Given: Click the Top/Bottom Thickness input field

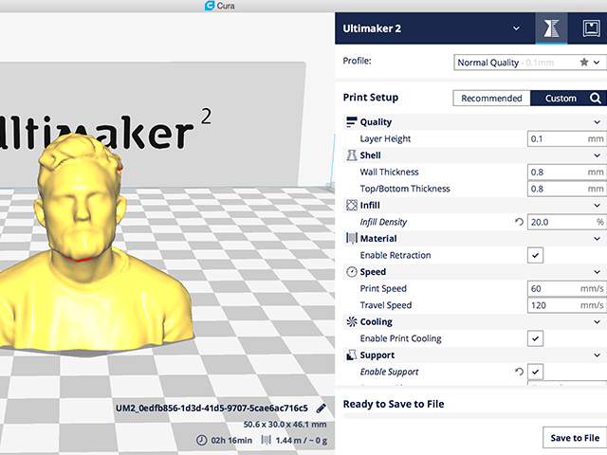Looking at the screenshot, I should coord(567,189).
